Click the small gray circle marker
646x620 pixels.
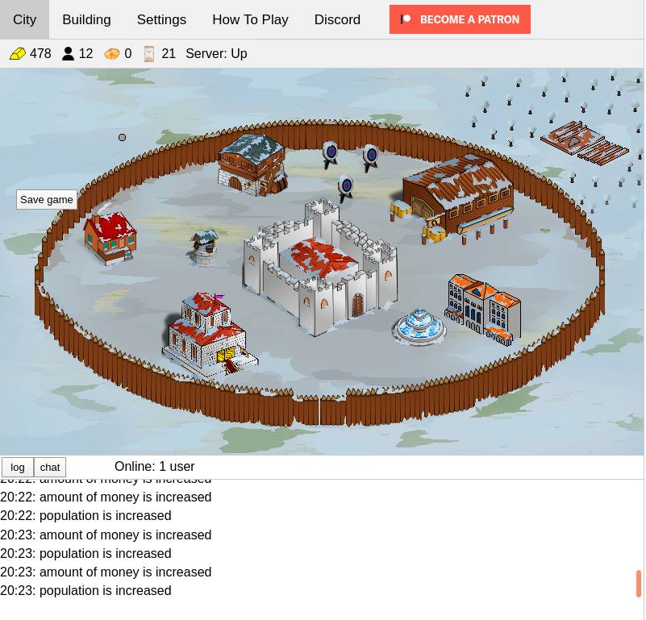click(122, 137)
